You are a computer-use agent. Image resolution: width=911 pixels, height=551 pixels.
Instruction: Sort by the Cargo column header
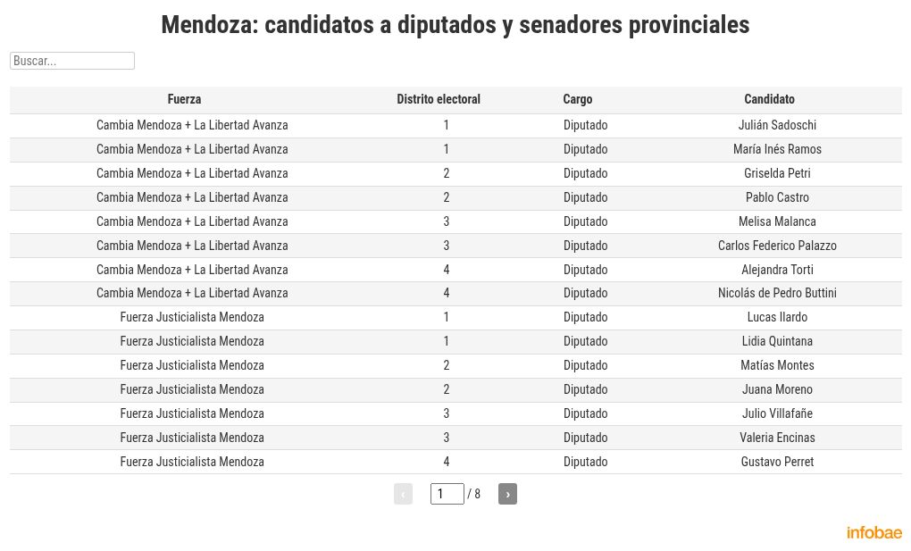(x=577, y=99)
